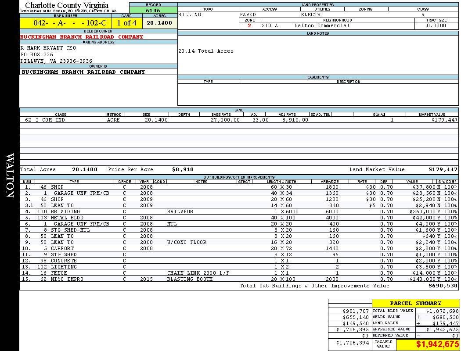
Task: Click LIGHTING value $3,600
Action: coord(426,267)
